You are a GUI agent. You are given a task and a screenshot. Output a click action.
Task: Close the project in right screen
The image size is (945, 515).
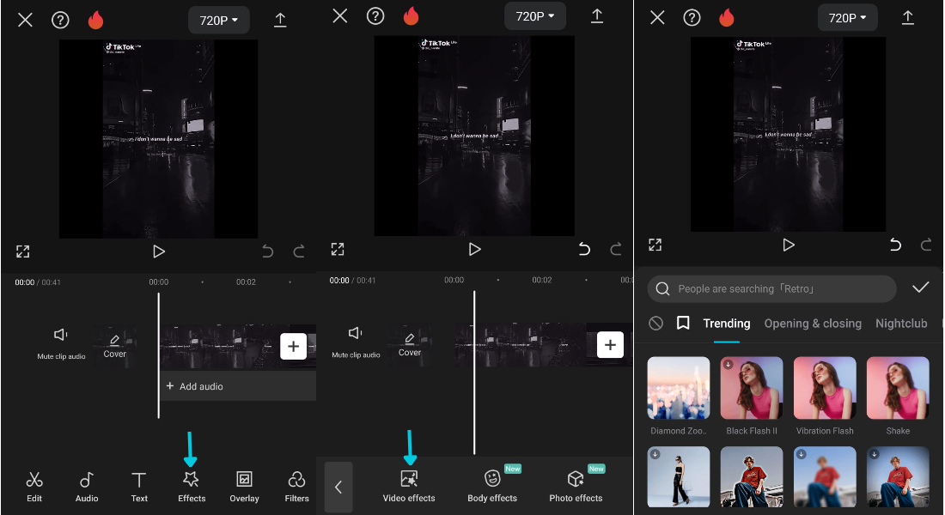[x=657, y=18]
